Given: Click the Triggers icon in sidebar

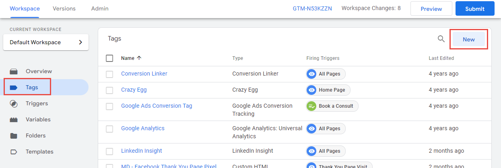Looking at the screenshot, I should 14,104.
